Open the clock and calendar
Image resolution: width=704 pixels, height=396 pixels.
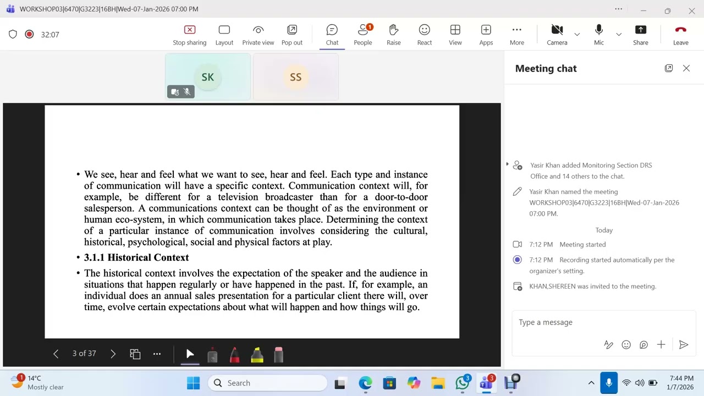click(681, 383)
